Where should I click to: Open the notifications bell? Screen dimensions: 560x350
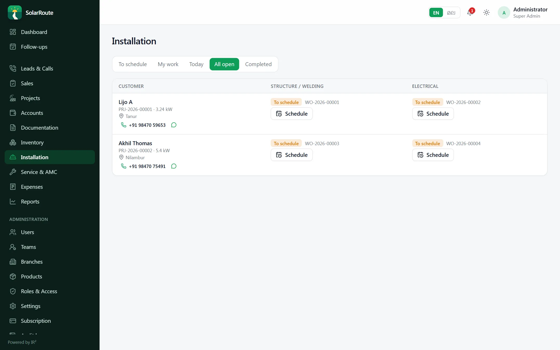coord(470,12)
